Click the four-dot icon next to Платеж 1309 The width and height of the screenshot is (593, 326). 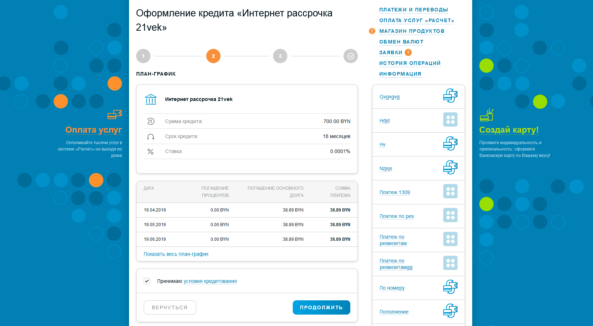coord(450,191)
